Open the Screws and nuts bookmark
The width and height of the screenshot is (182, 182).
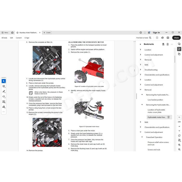pyautogui.click(x=154, y=150)
